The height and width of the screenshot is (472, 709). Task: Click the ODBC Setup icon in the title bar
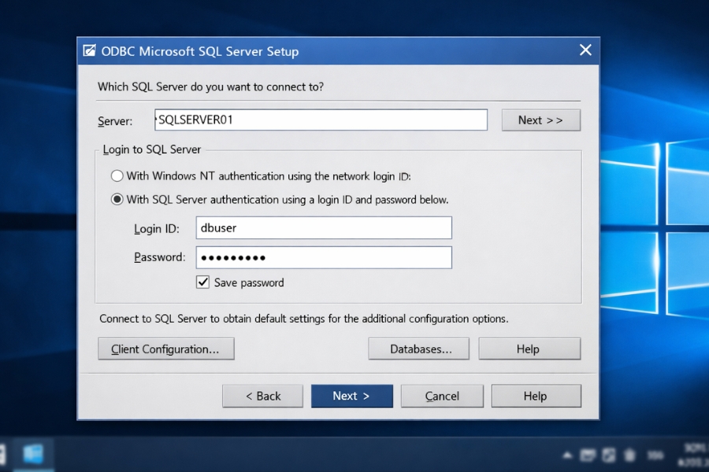point(88,50)
